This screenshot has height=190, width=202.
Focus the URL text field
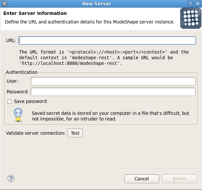click(107, 40)
